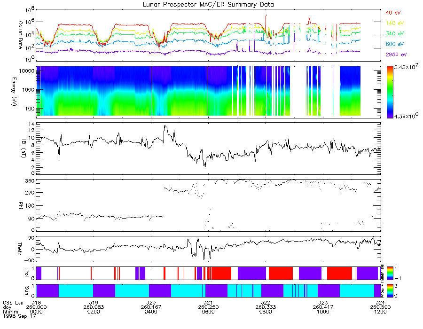Click the 'Count Rate' axis label
The width and height of the screenshot is (423, 329).
point(20,35)
